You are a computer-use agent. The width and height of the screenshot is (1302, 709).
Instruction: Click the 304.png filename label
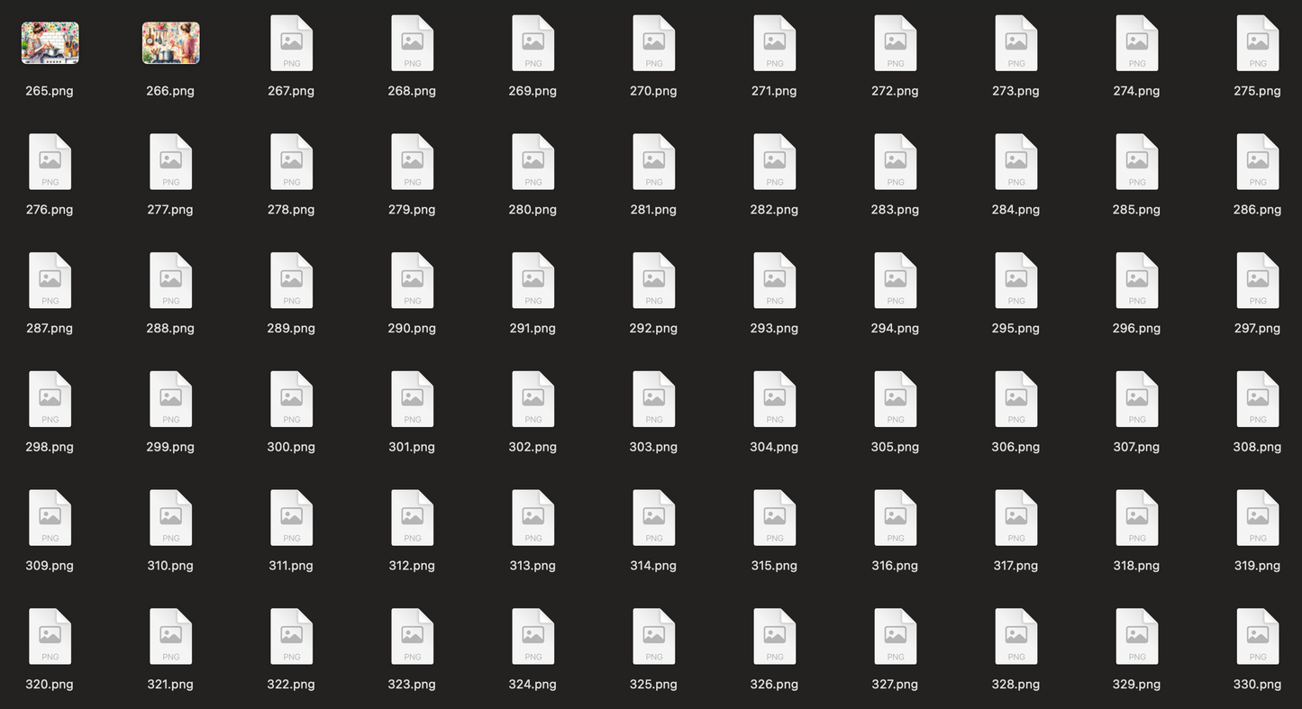pos(774,447)
